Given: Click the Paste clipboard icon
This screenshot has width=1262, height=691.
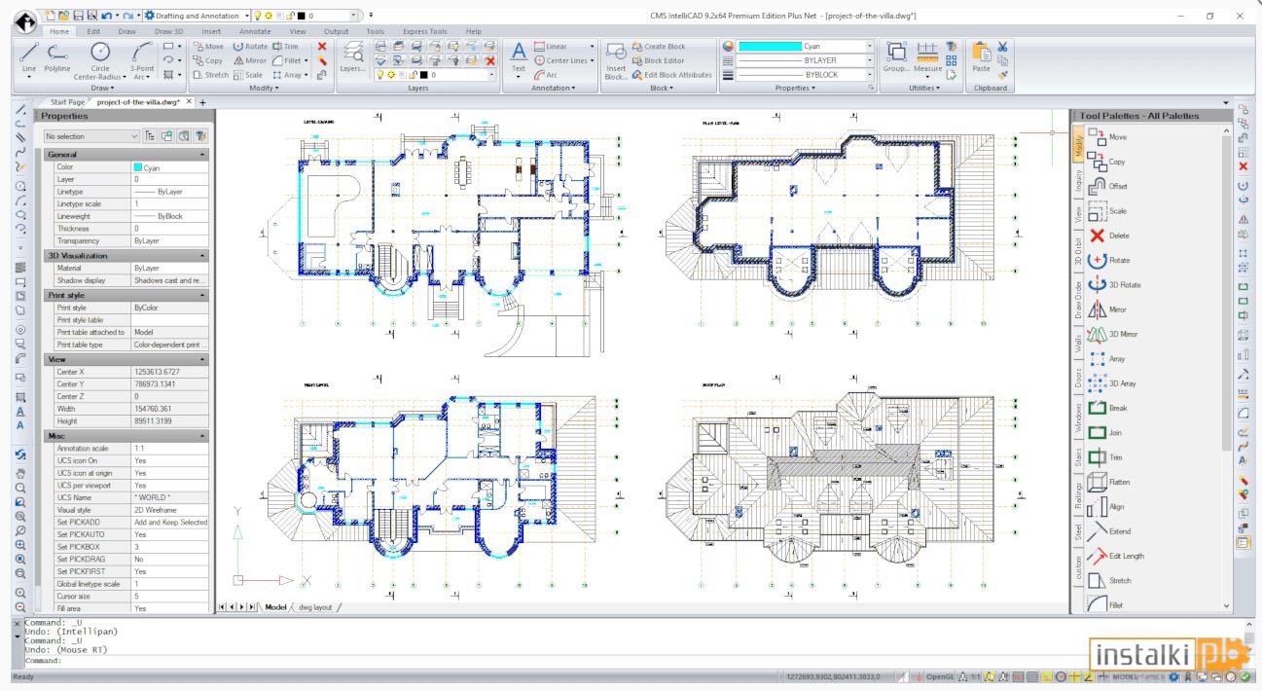Looking at the screenshot, I should (x=981, y=56).
